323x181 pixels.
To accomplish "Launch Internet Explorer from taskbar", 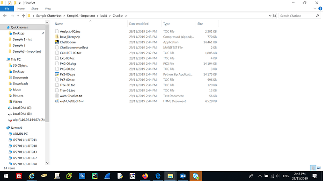I will [31, 176].
